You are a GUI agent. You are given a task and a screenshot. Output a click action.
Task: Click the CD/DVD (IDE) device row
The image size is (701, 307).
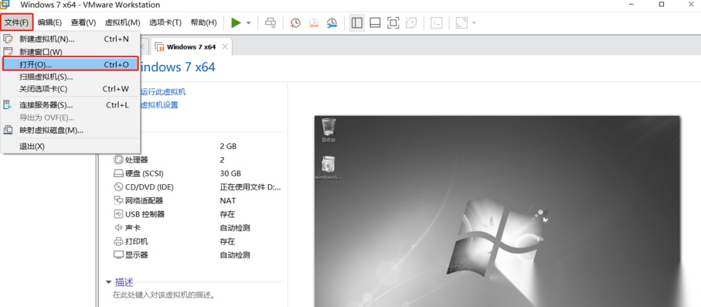[197, 187]
